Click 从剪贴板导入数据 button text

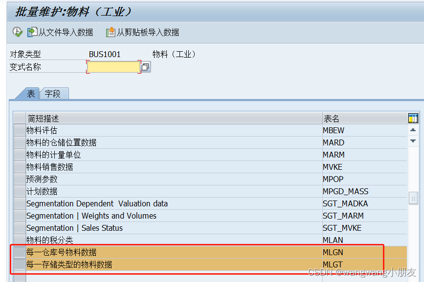click(148, 32)
